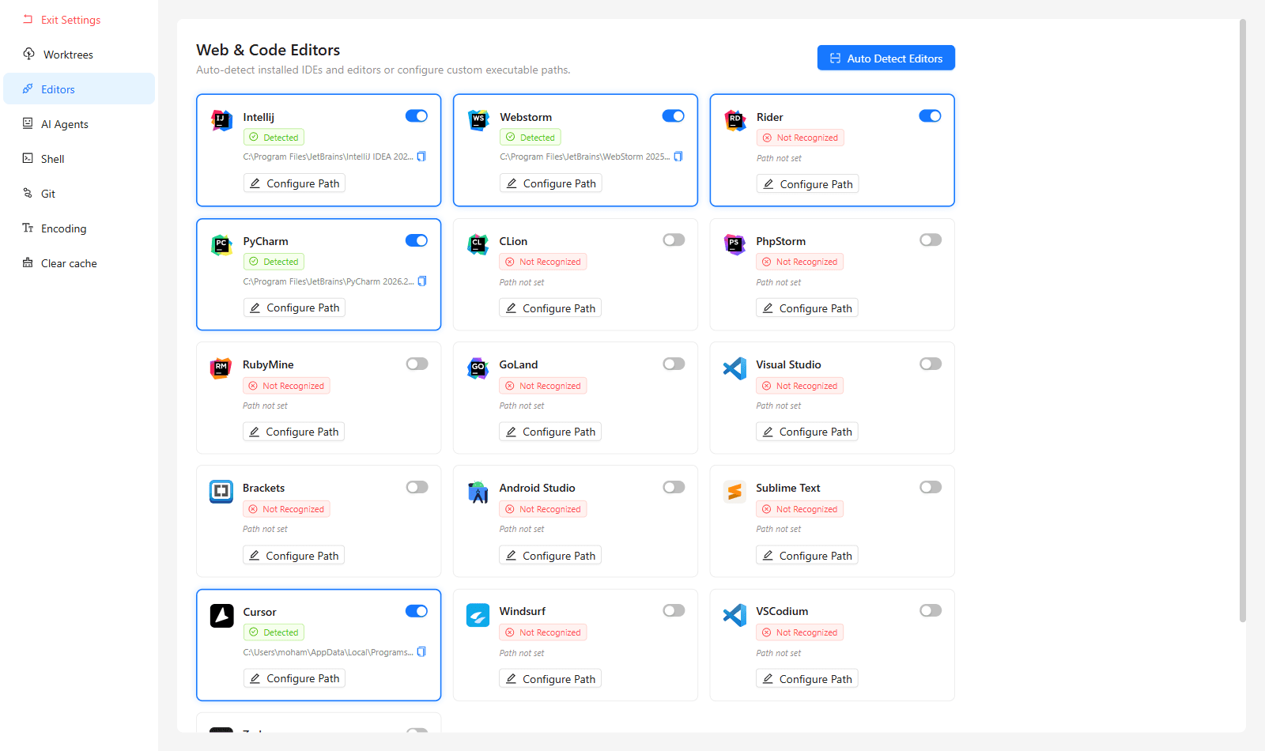Click the PhpStorm logo icon
The height and width of the screenshot is (751, 1265).
pos(735,245)
